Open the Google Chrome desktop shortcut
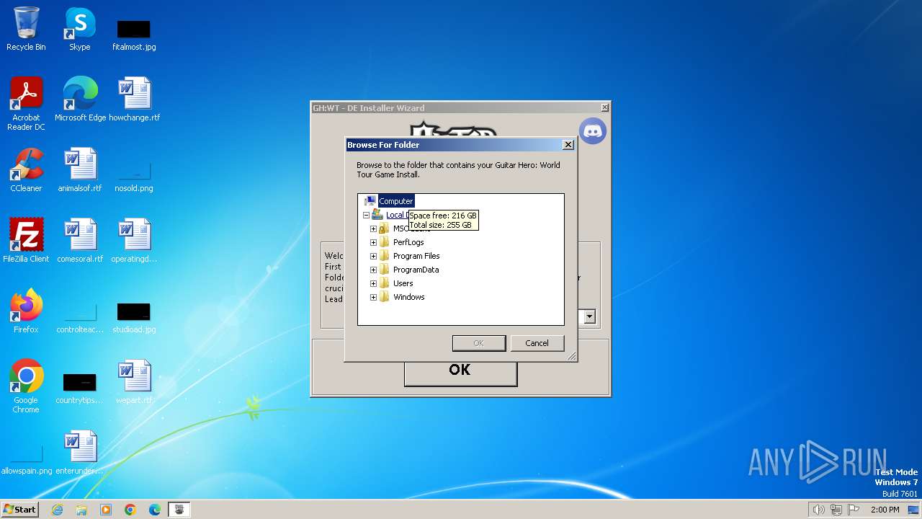This screenshot has width=922, height=519. click(26, 386)
